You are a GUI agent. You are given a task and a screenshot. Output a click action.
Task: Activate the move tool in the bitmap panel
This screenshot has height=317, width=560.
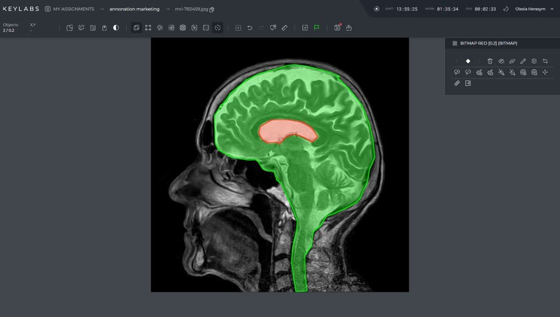pos(545,72)
